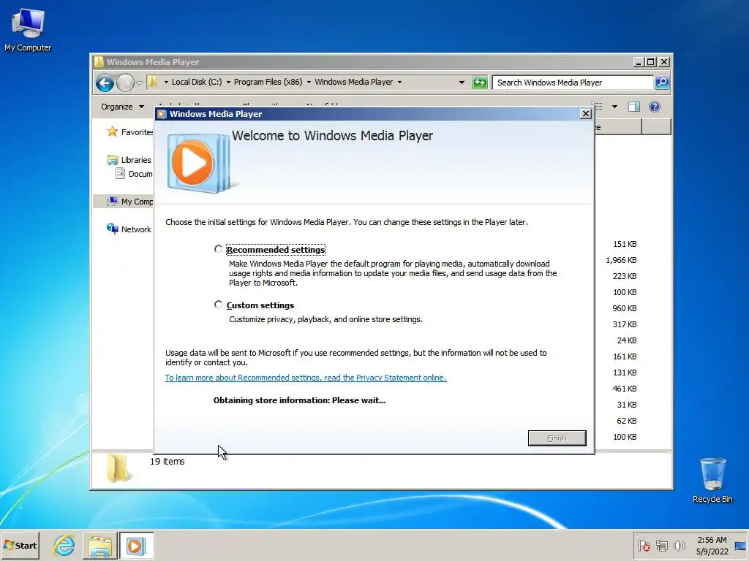Select the Recommended settings radio button

pos(218,249)
